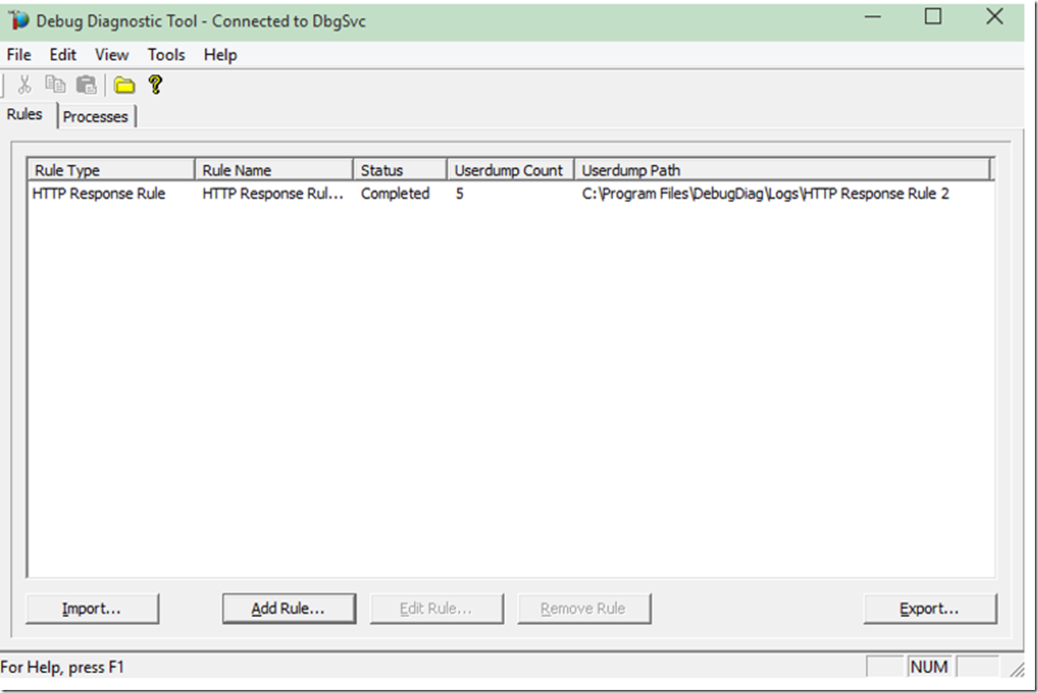Switch to the Processes tab
1038x693 pixels.
pyautogui.click(x=95, y=117)
